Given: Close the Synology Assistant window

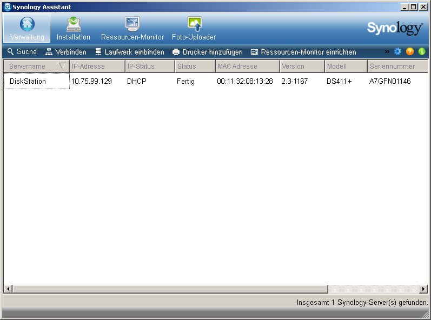Looking at the screenshot, I should point(423,7).
